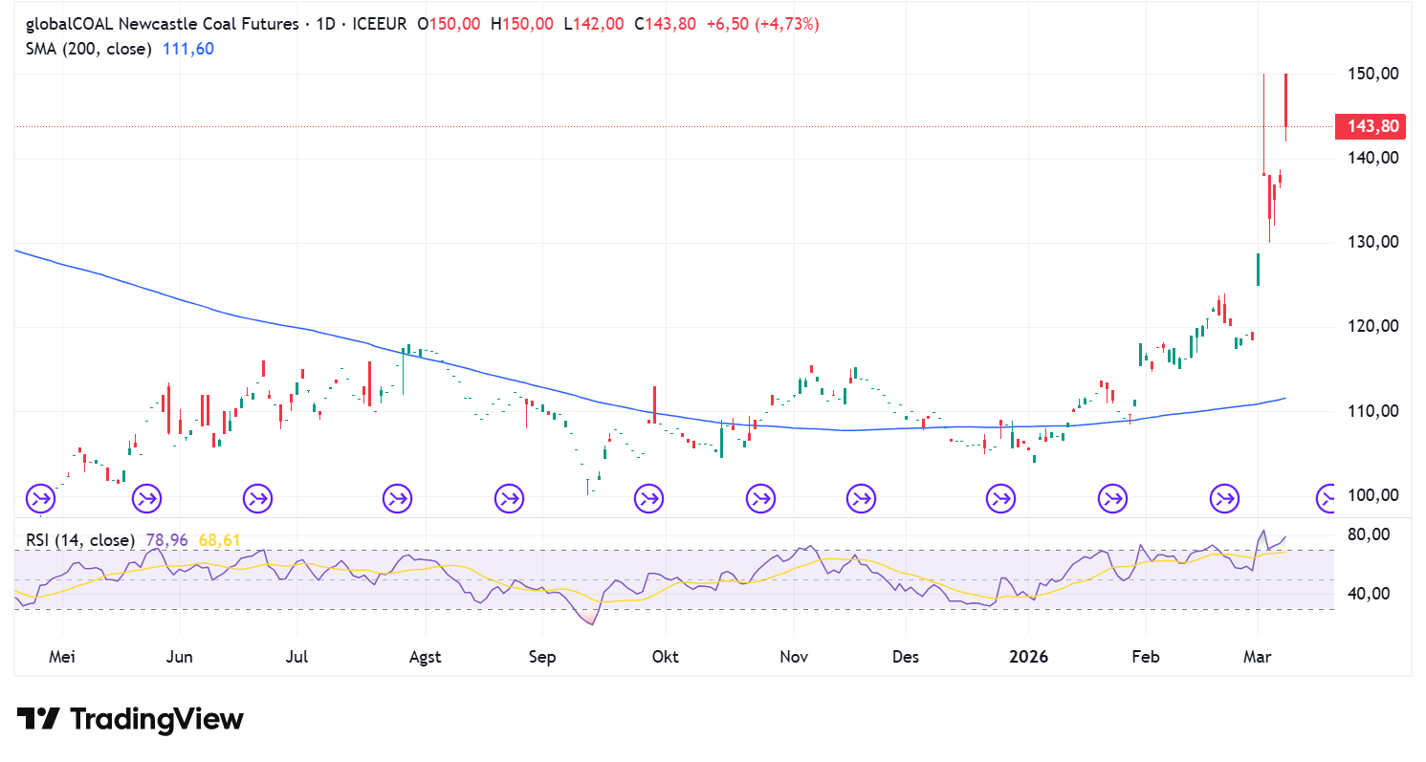The height and width of the screenshot is (762, 1426).
Task: Click the globalCOAL Newcastle Coal Futures title
Action: (163, 25)
